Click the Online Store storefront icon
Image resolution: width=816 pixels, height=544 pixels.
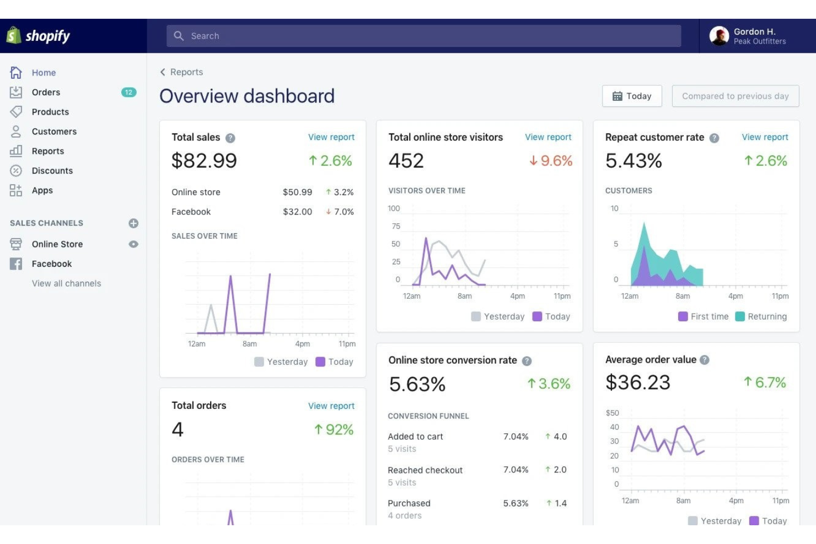coord(16,244)
